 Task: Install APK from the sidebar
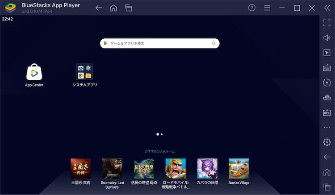click(x=327, y=112)
